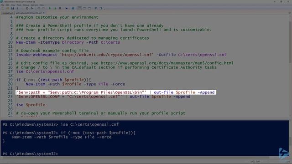The width and height of the screenshot is (292, 164).
Task: Collapse the script pane with corner chevron
Action: click(290, 13)
